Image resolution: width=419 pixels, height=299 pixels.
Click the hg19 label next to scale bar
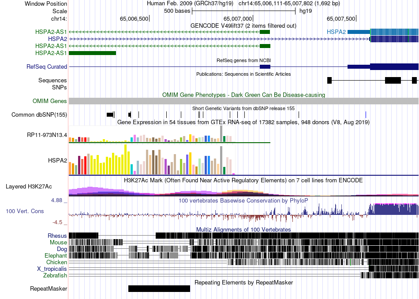306,11
